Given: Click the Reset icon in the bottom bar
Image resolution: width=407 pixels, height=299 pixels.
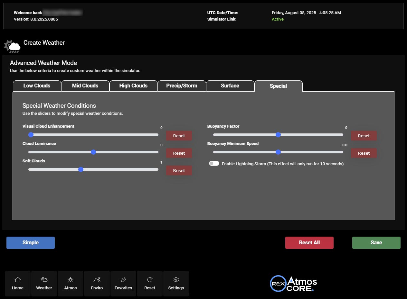Looking at the screenshot, I should (x=150, y=283).
